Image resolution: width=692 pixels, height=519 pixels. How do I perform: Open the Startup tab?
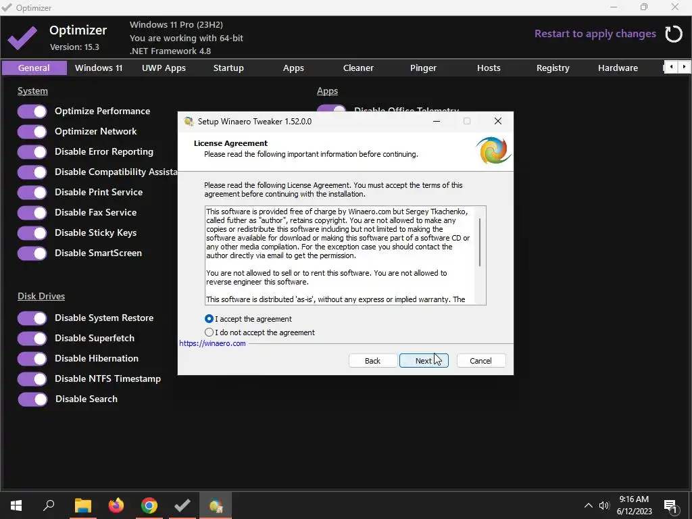pyautogui.click(x=228, y=68)
